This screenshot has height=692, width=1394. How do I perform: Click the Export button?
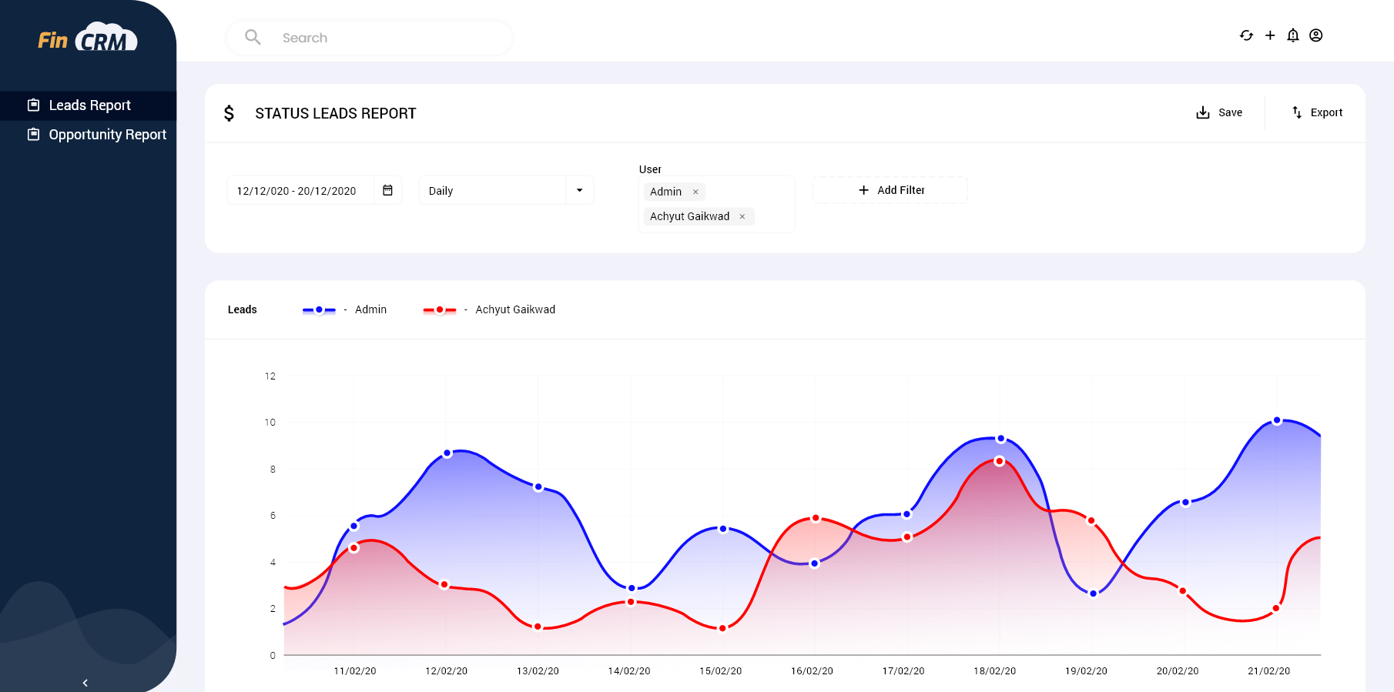coord(1317,112)
